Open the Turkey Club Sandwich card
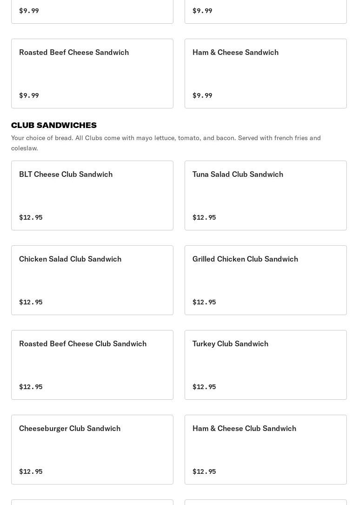The height and width of the screenshot is (505, 358). pyautogui.click(x=230, y=344)
